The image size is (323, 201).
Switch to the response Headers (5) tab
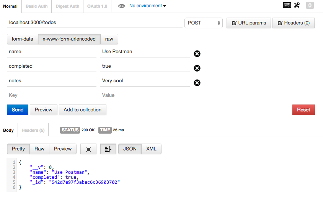[x=33, y=130]
